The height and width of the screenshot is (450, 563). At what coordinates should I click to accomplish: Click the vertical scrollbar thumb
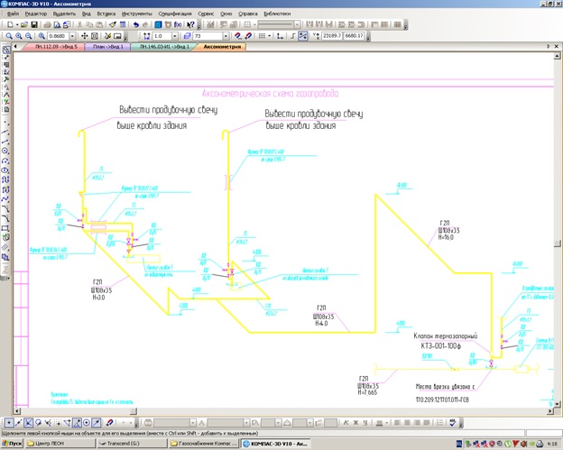[557, 243]
